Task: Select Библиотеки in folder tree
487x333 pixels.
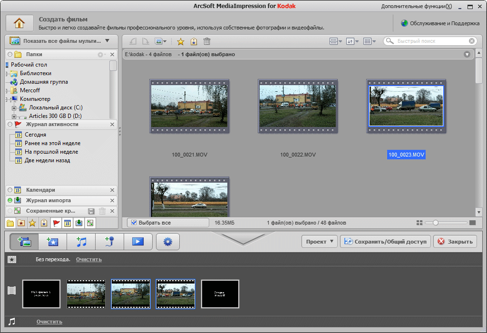Action: click(36, 73)
